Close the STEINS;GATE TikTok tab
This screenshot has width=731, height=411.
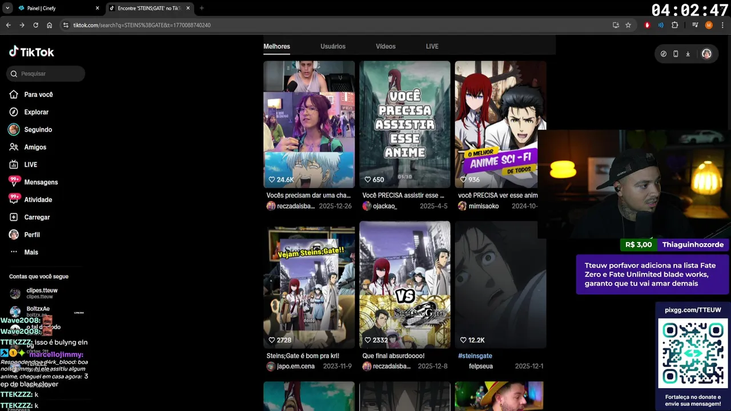[x=188, y=9]
